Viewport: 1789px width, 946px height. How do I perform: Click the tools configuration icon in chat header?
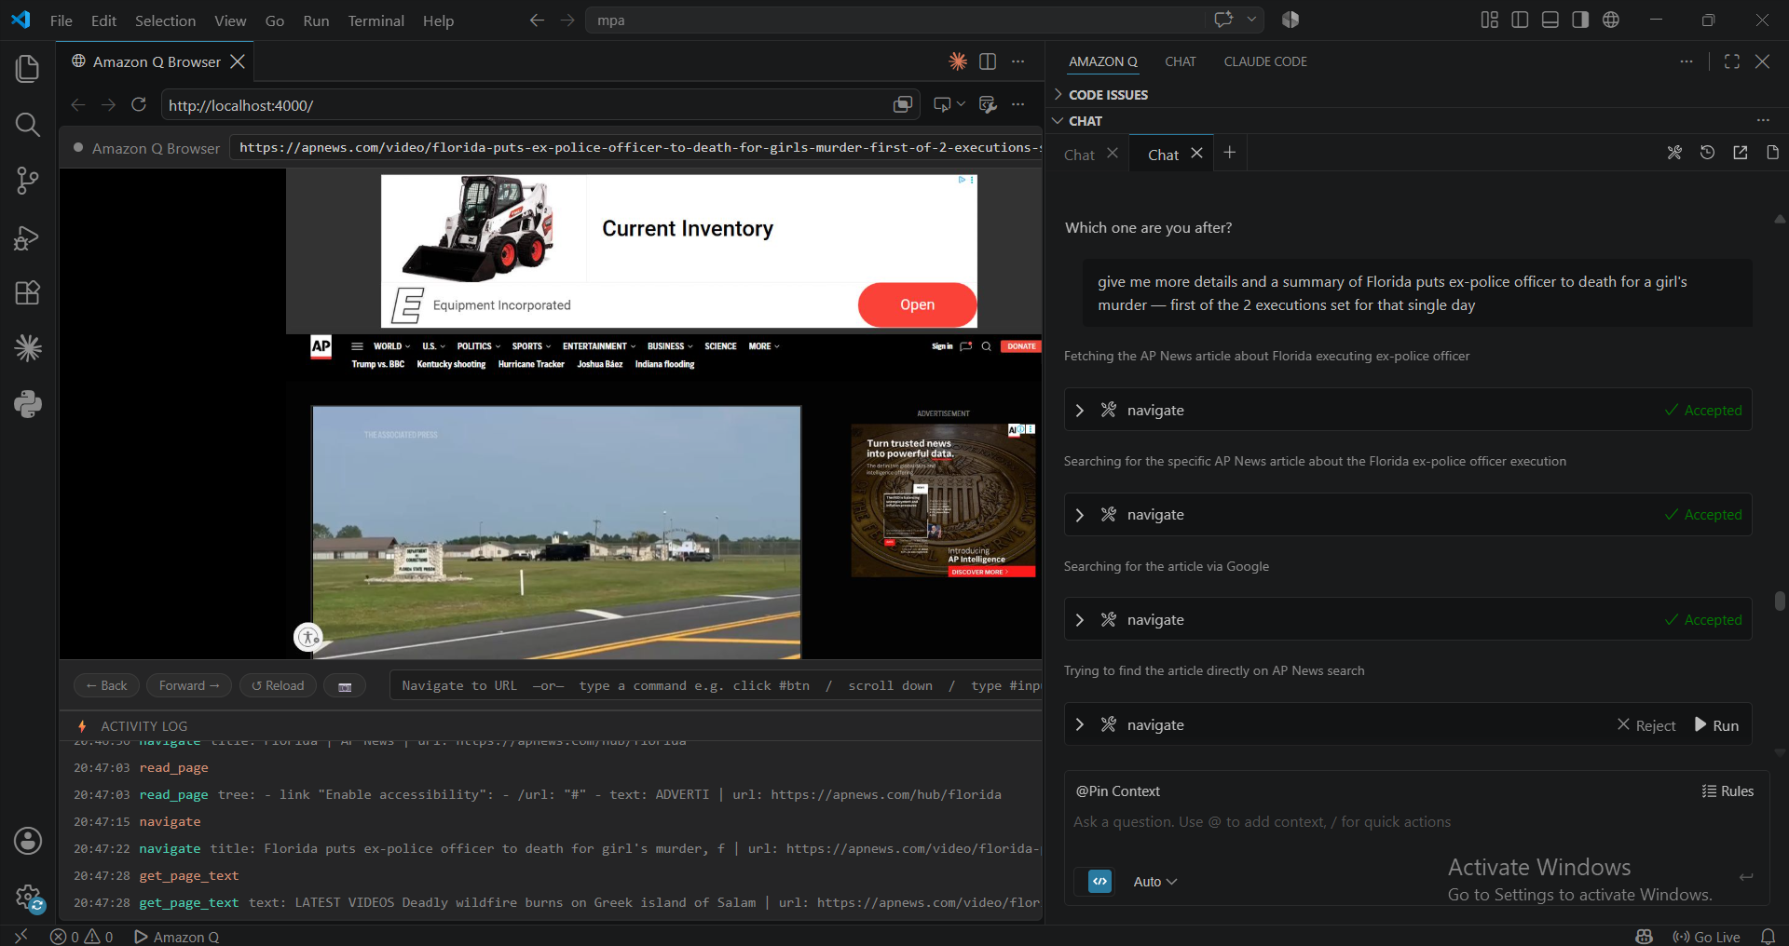(1674, 153)
